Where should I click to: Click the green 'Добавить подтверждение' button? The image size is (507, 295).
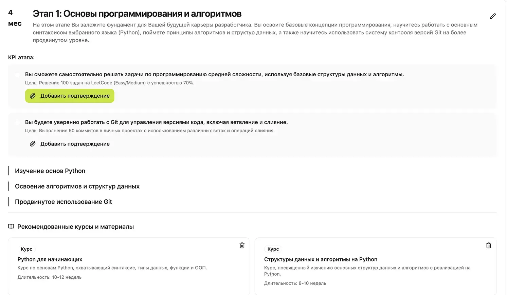[70, 96]
